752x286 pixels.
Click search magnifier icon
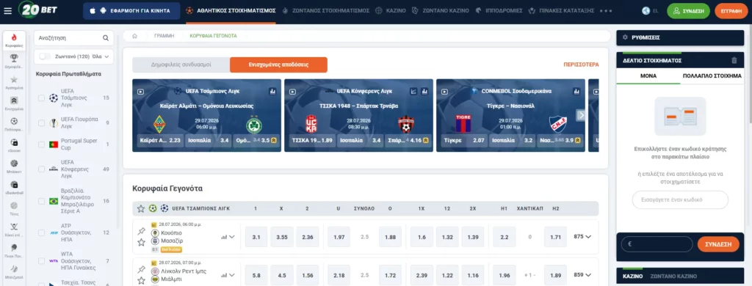pos(106,38)
